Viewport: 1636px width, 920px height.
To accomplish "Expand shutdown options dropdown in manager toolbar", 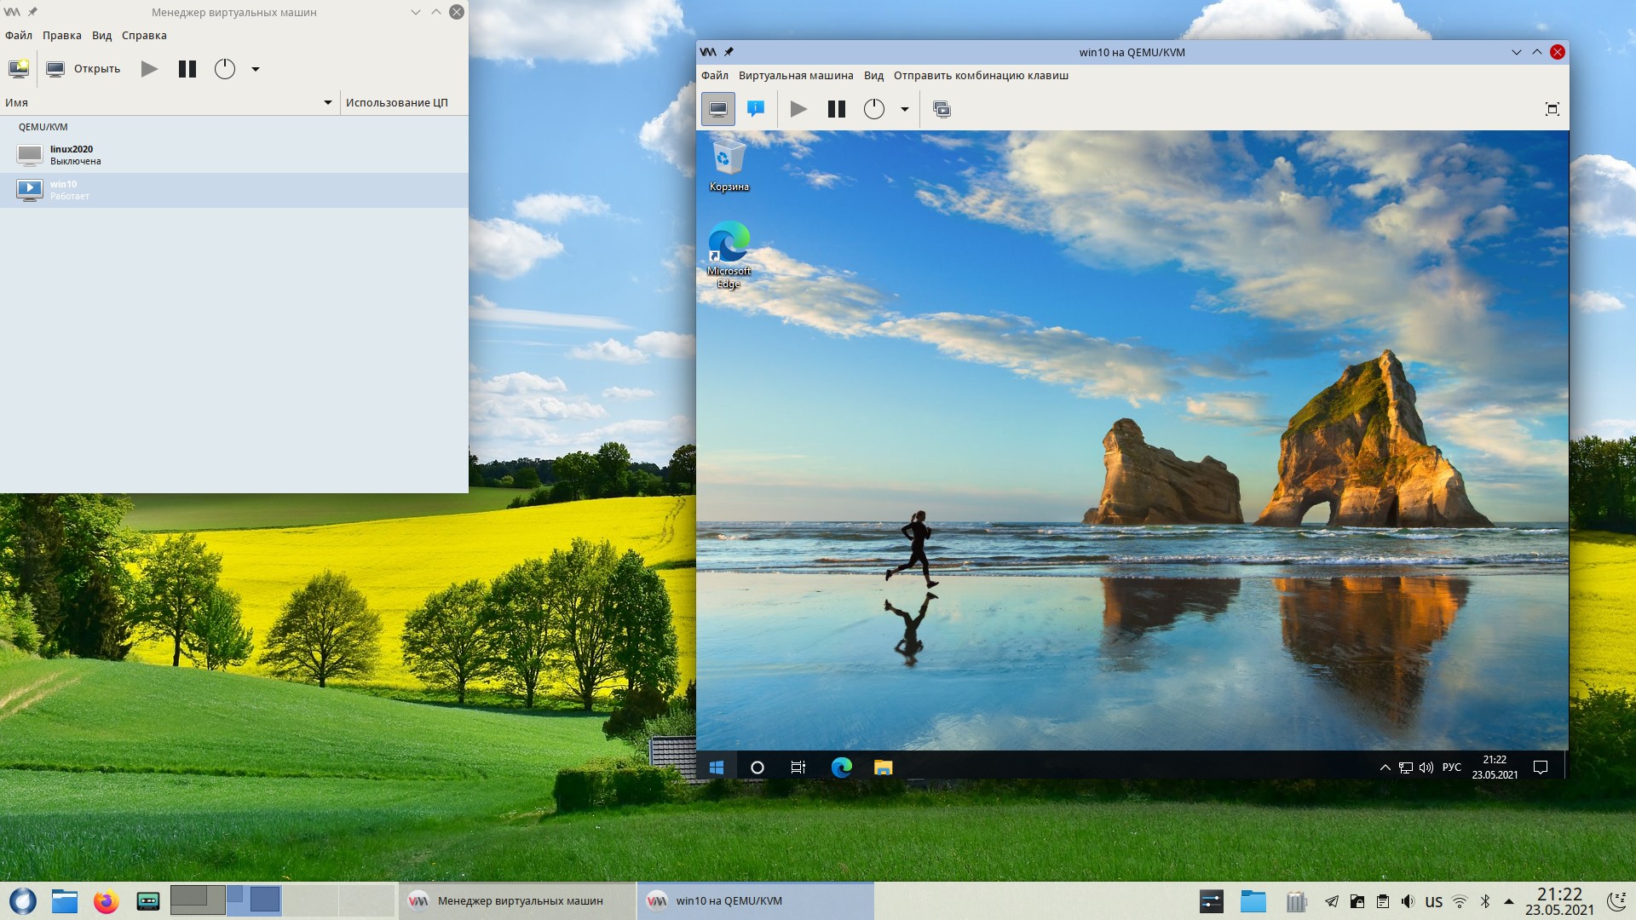I will point(255,69).
